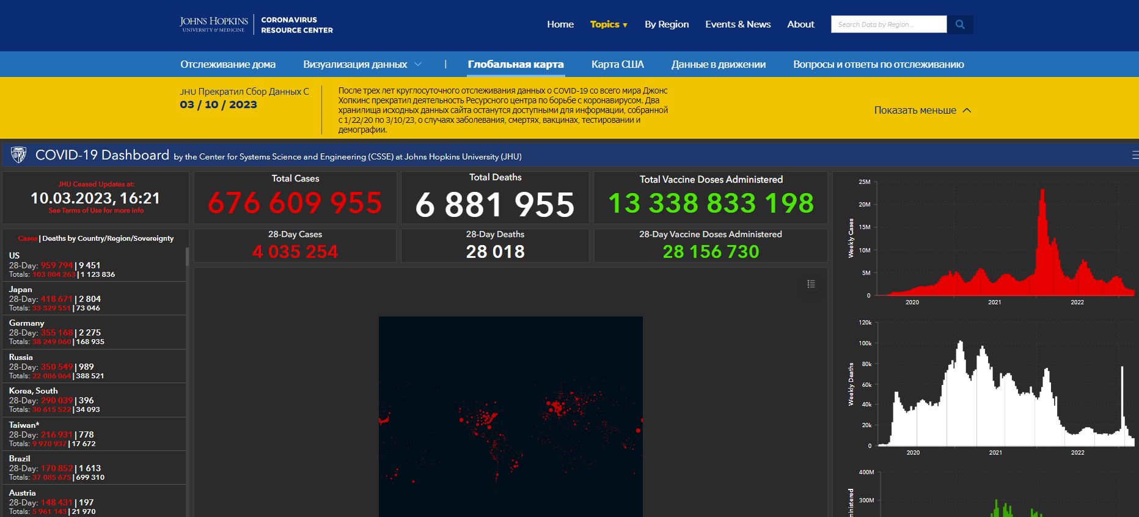Click the Johns Hopkins shield icon on dashboard

tap(19, 155)
